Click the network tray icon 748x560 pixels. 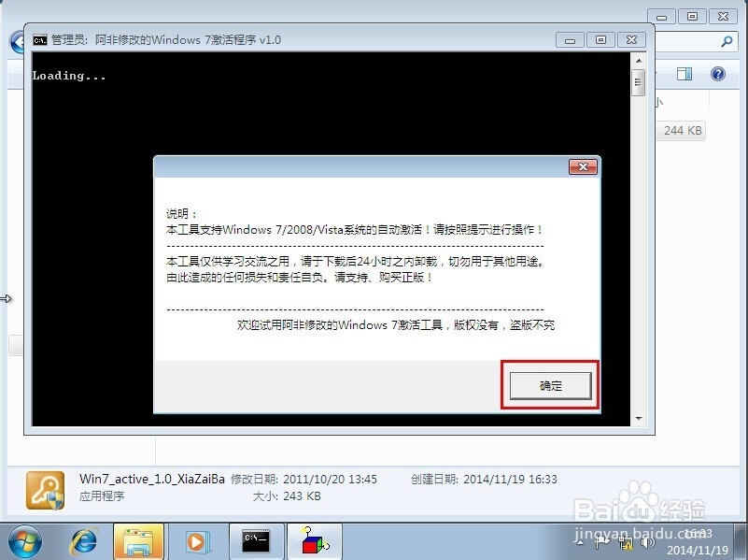[x=626, y=542]
